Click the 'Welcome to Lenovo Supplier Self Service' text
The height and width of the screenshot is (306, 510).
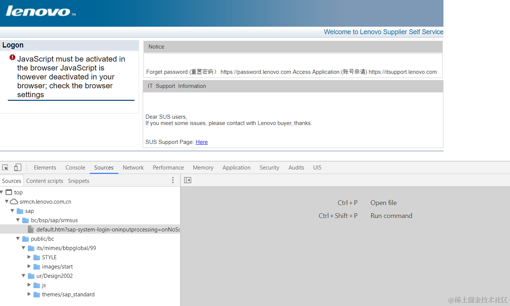[x=384, y=32]
